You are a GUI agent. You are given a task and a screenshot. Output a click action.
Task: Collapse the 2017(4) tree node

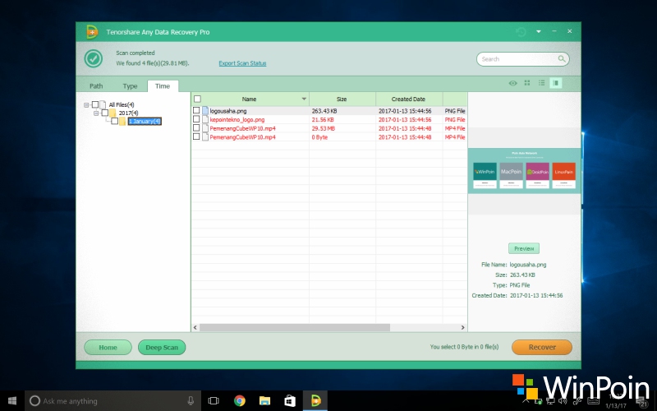[96, 113]
